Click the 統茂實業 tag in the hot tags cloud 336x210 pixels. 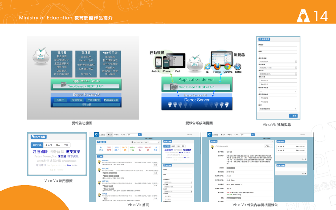[73, 152]
